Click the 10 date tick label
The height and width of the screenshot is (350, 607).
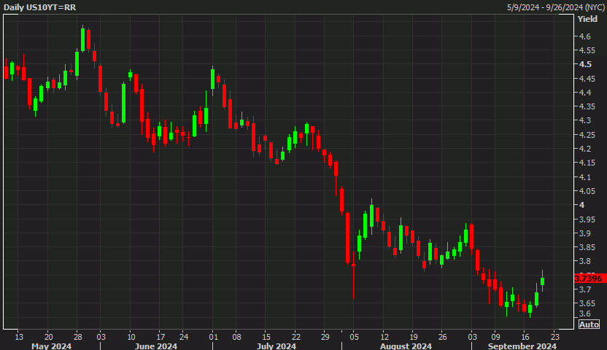pyautogui.click(x=131, y=336)
